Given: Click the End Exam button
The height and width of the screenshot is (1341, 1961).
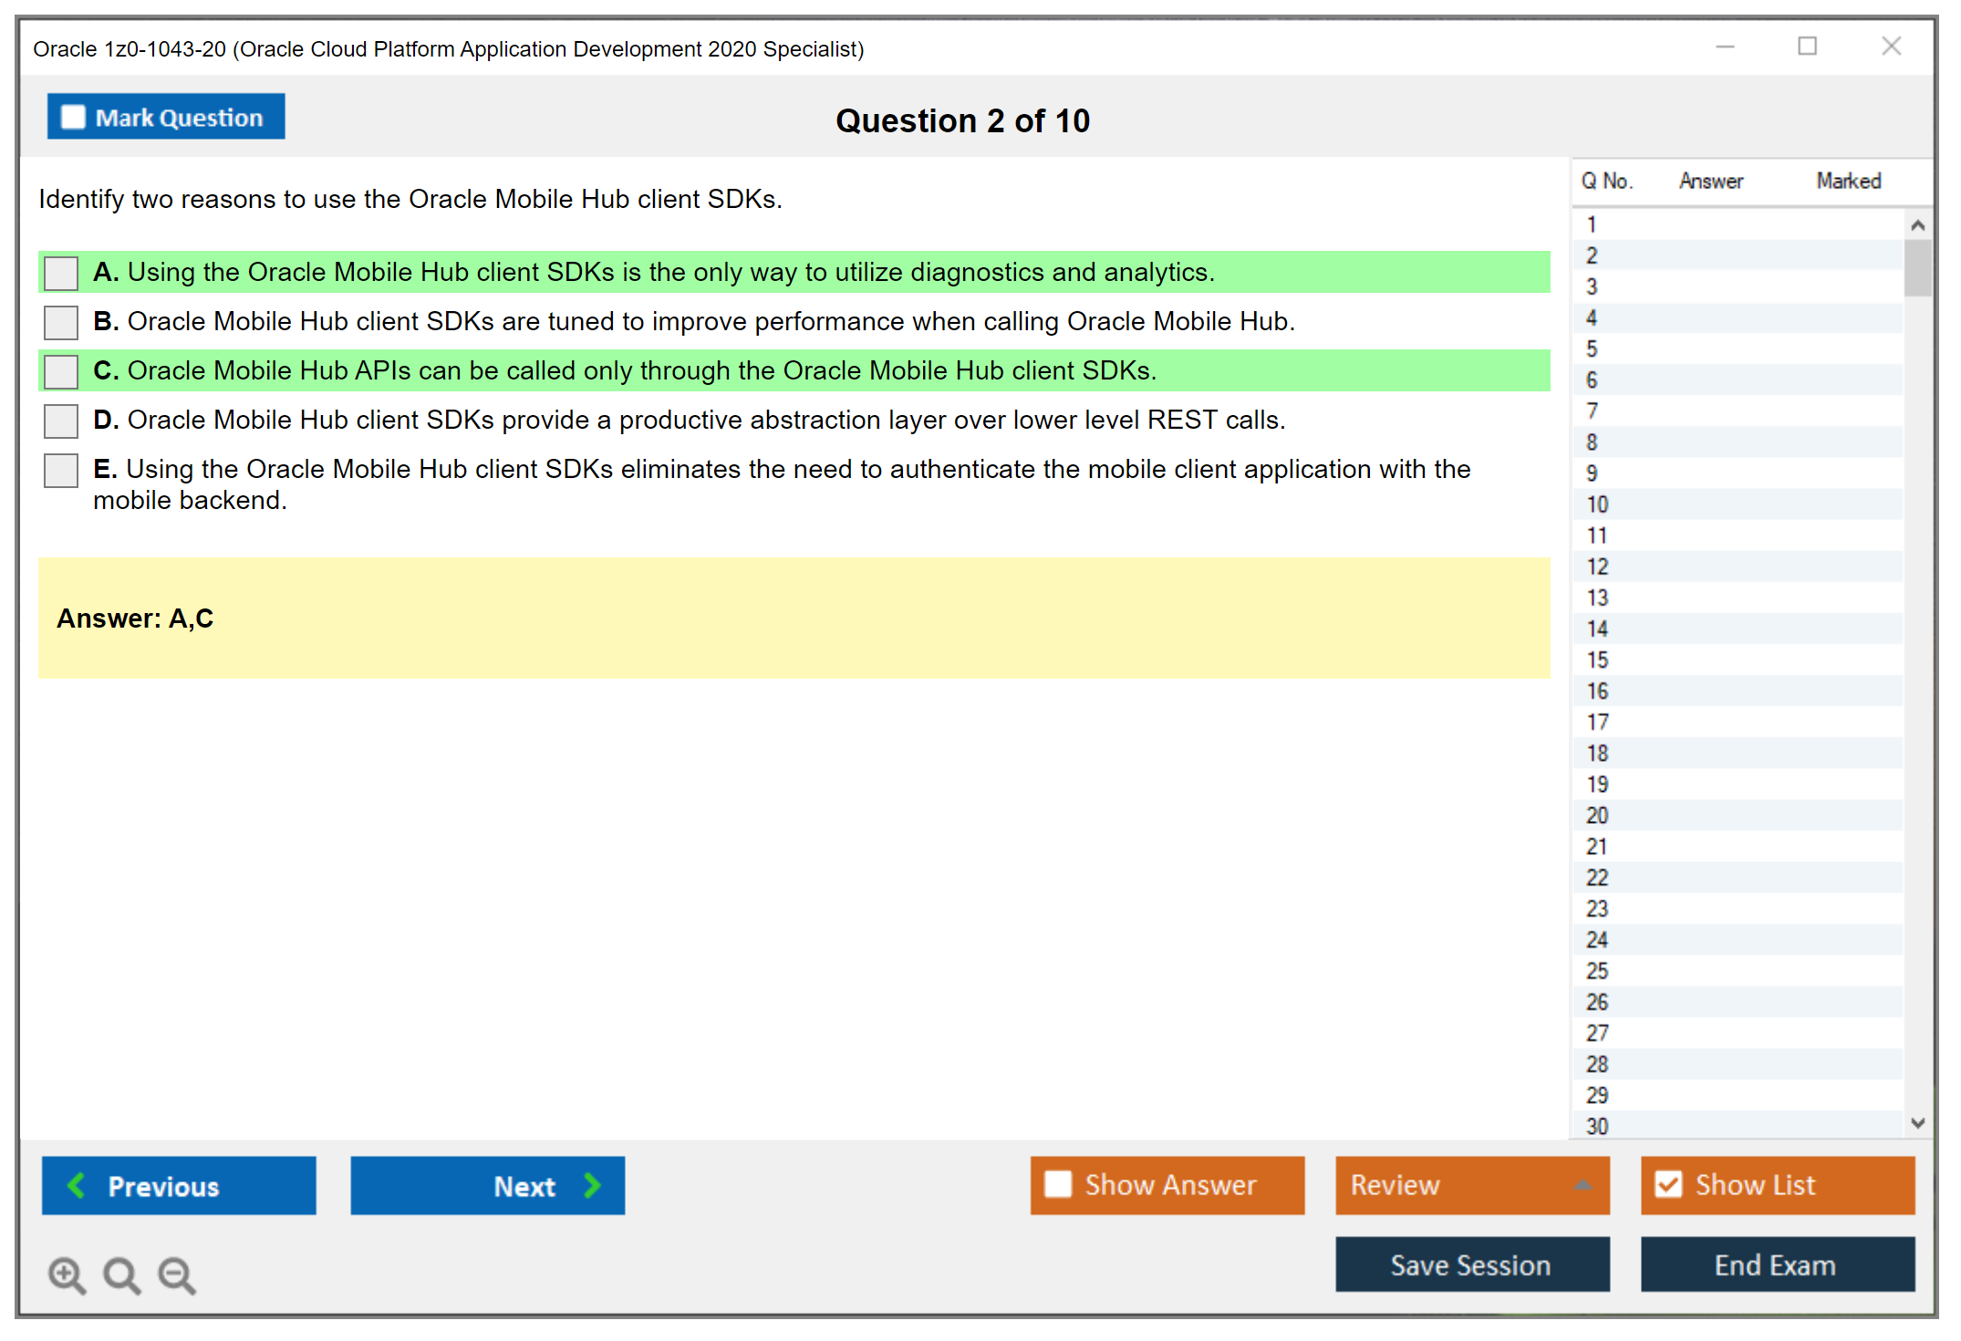Looking at the screenshot, I should point(1776,1264).
